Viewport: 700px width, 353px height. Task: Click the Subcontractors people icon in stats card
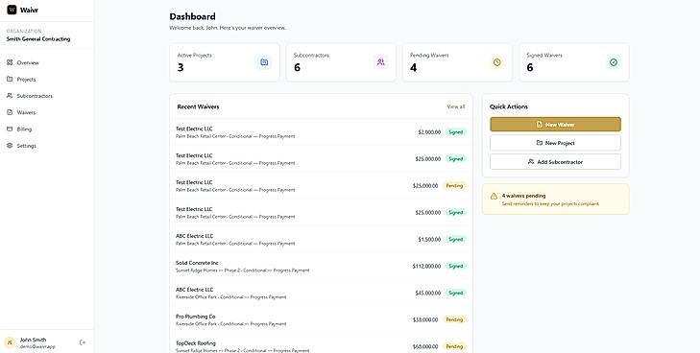(x=380, y=62)
